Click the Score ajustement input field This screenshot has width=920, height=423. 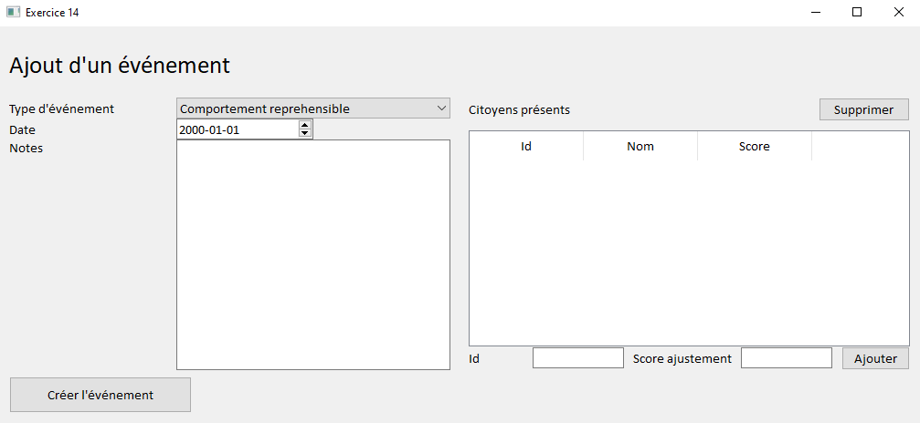787,358
